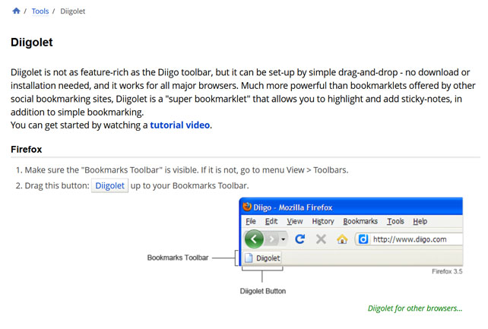
Task: Open Help menu in Firefox illustration
Action: click(x=420, y=221)
